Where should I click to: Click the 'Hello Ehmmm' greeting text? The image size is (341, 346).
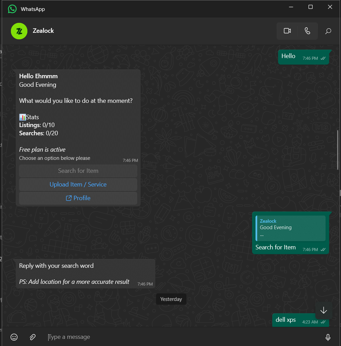38,76
